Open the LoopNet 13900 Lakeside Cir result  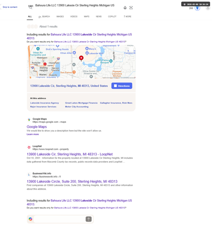[x=70, y=154]
